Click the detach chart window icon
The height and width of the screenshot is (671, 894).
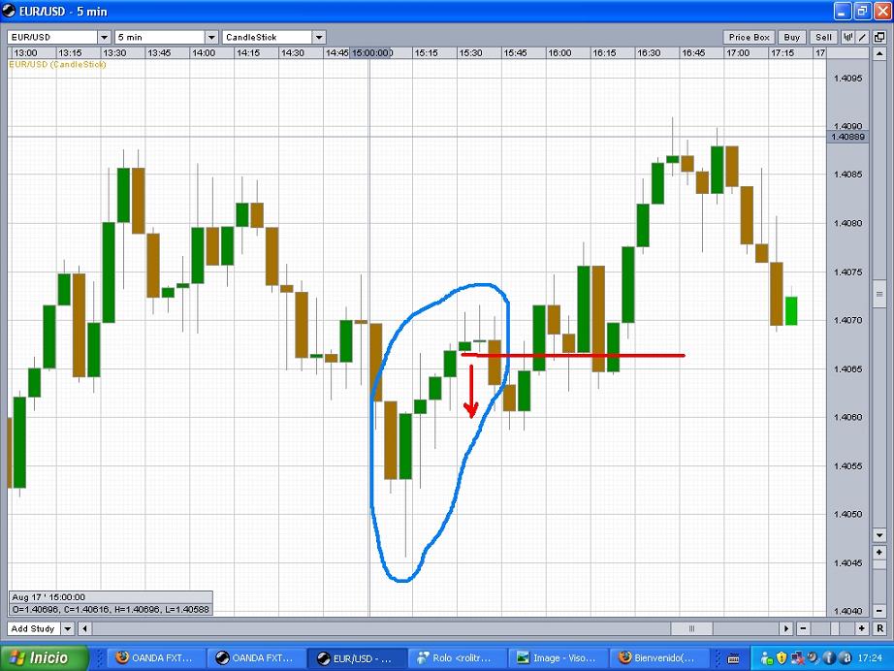879,37
